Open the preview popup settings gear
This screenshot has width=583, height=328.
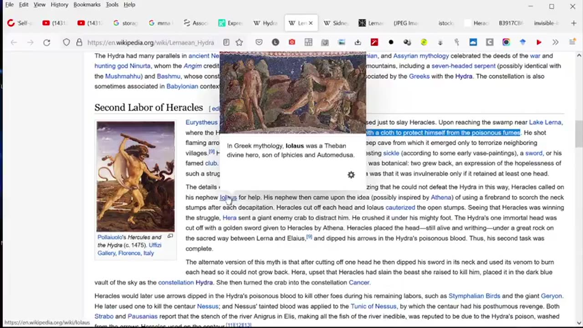(351, 175)
